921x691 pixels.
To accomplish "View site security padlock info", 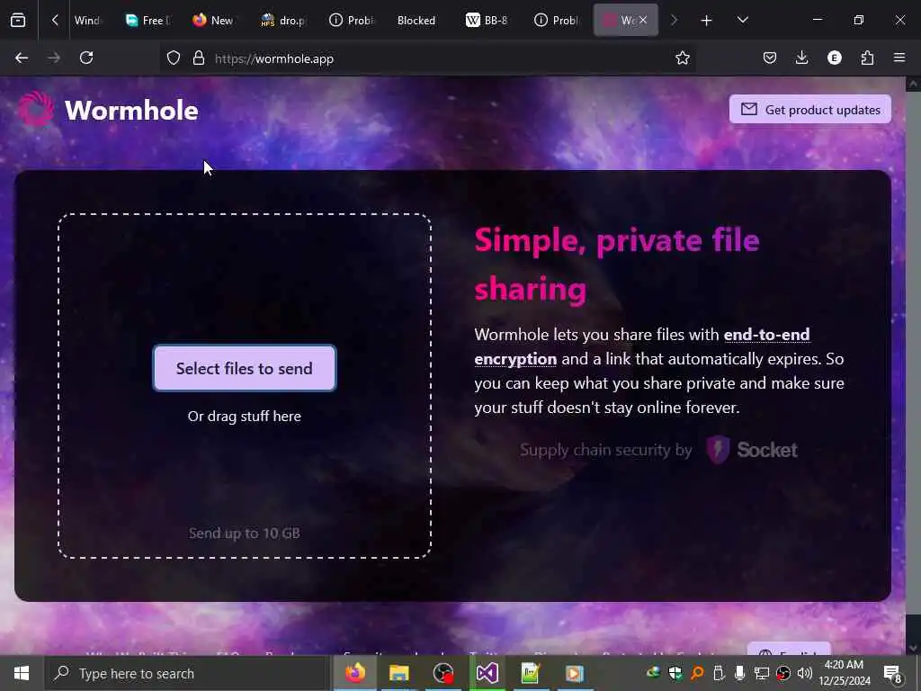I will point(199,58).
